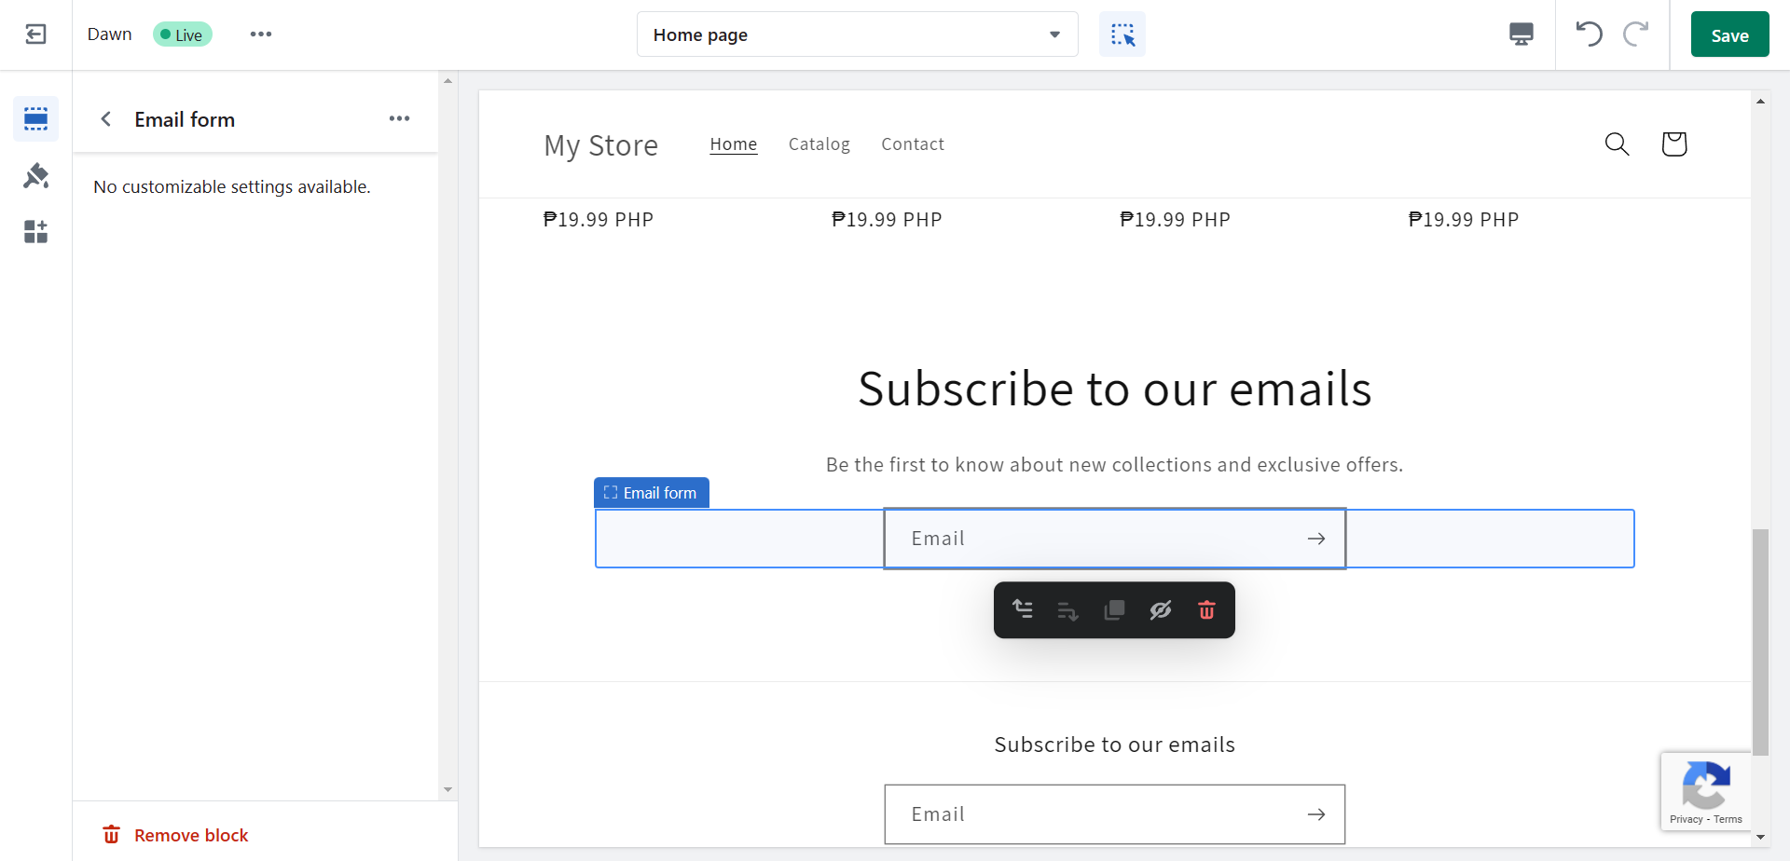Undo the last change
Viewport: 1790px width, 861px height.
click(x=1589, y=34)
